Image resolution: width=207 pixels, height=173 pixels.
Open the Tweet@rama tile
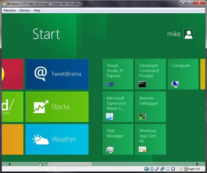[x=57, y=74]
